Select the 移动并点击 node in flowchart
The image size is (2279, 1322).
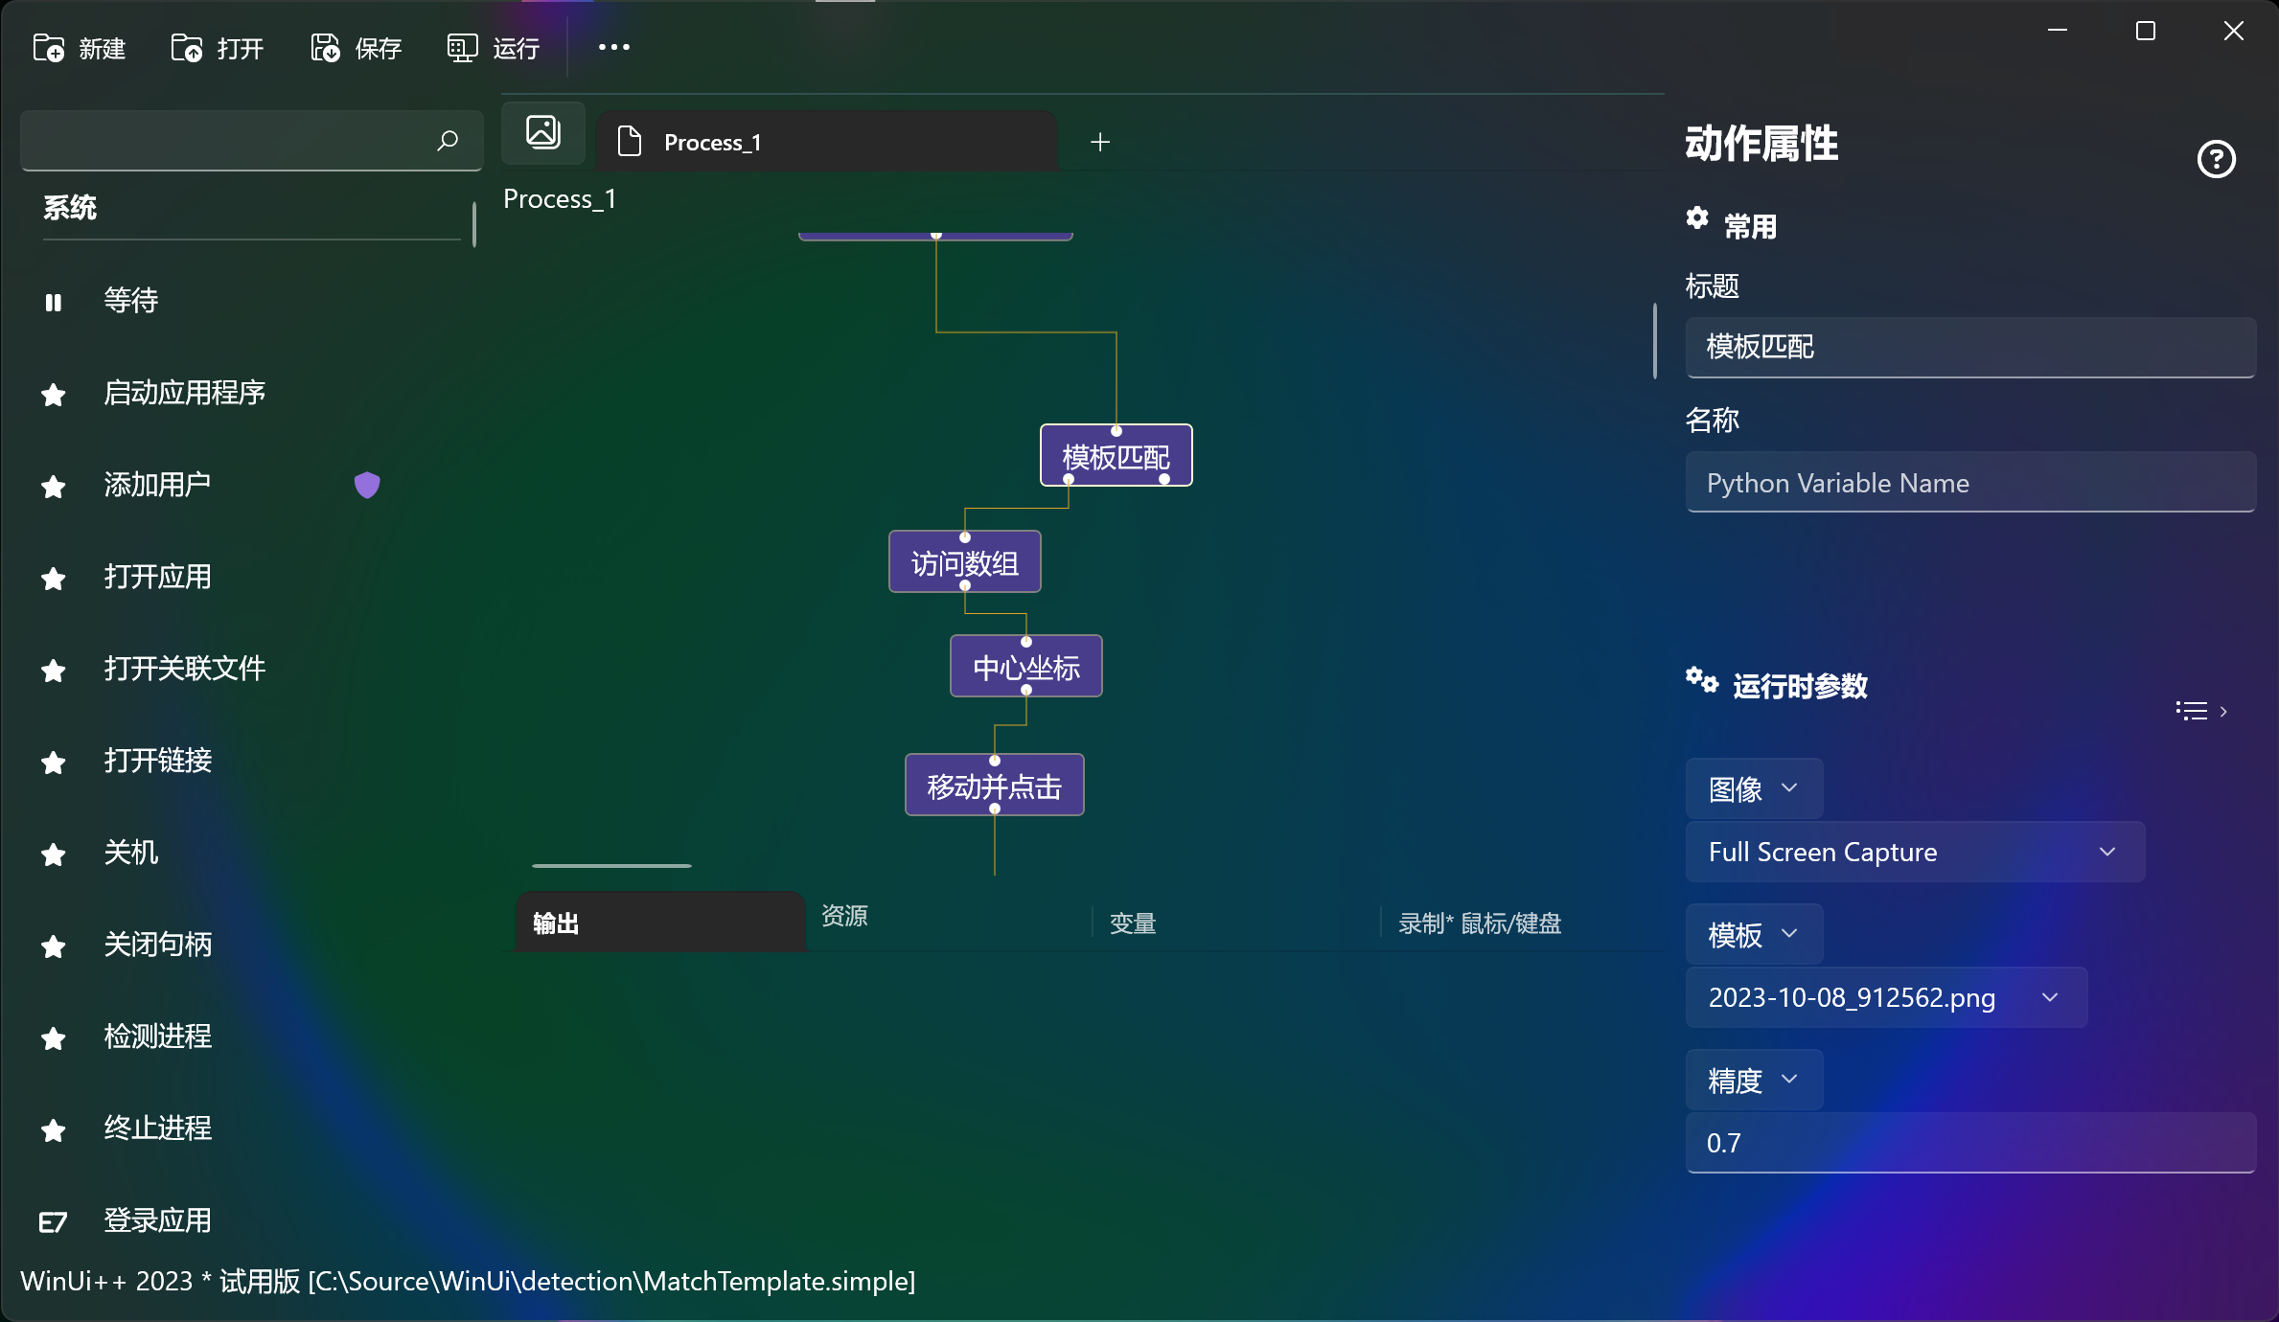pos(994,786)
